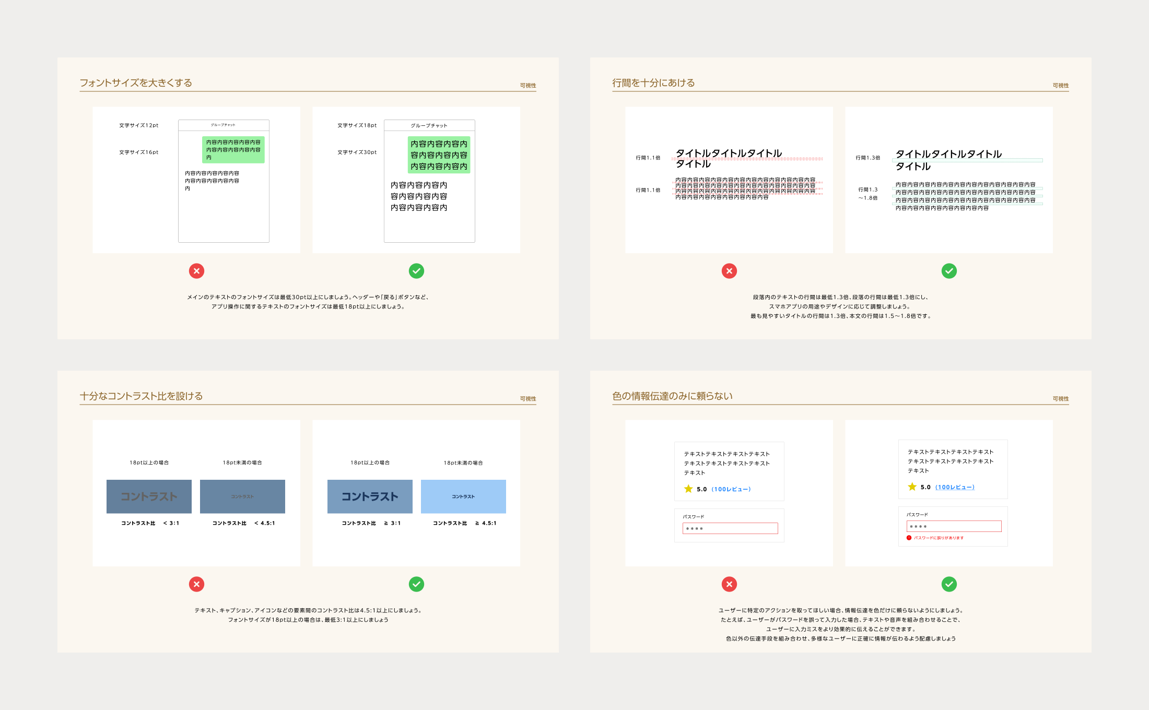Click red X under low-contrast swatches
This screenshot has width=1149, height=710.
pyautogui.click(x=196, y=584)
